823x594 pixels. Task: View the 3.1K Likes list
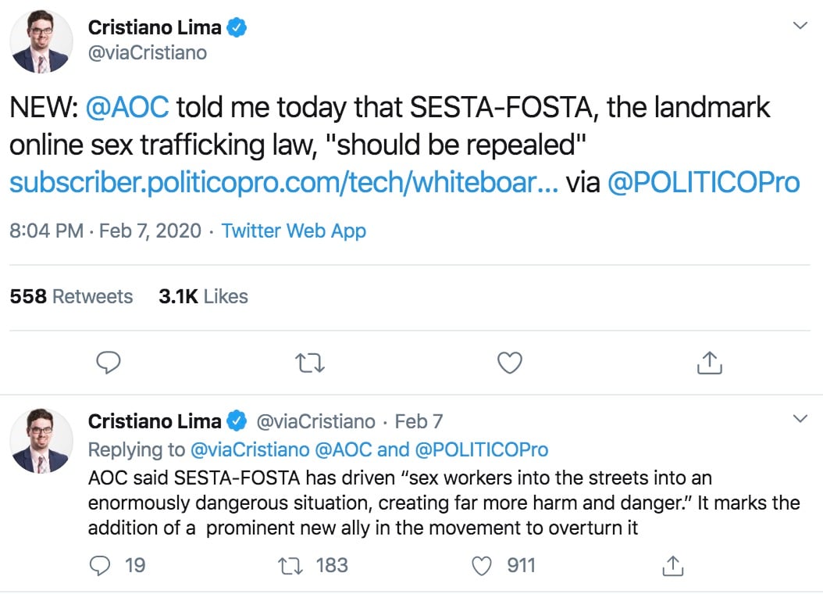(203, 296)
